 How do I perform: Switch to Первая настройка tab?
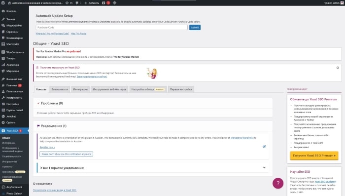(181, 89)
